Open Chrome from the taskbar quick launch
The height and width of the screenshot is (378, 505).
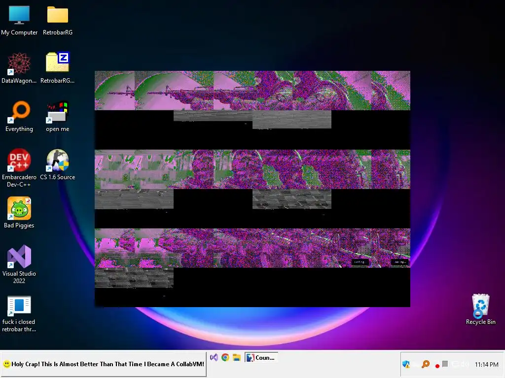(x=225, y=357)
